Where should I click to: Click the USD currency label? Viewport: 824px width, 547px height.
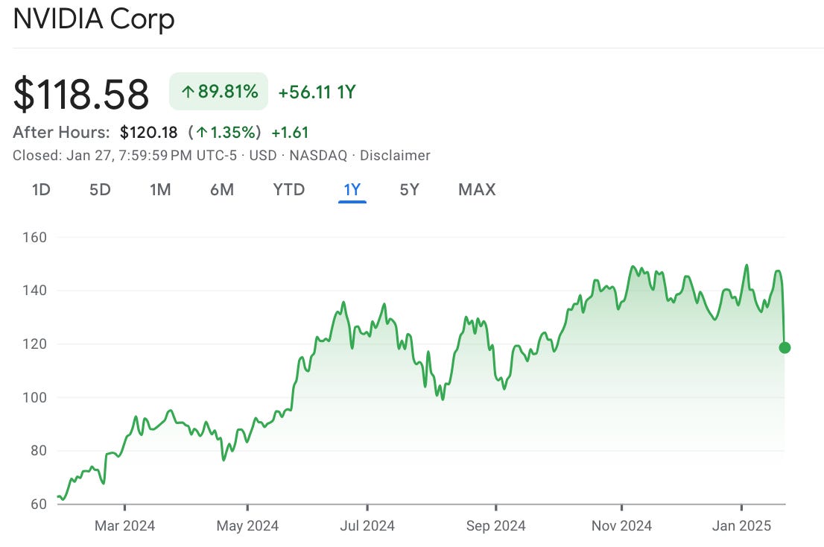click(x=263, y=156)
